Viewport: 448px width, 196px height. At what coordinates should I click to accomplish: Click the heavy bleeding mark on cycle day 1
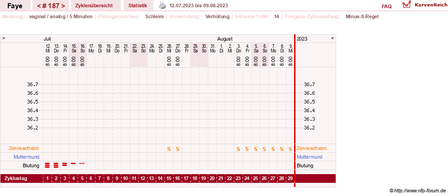(47, 165)
